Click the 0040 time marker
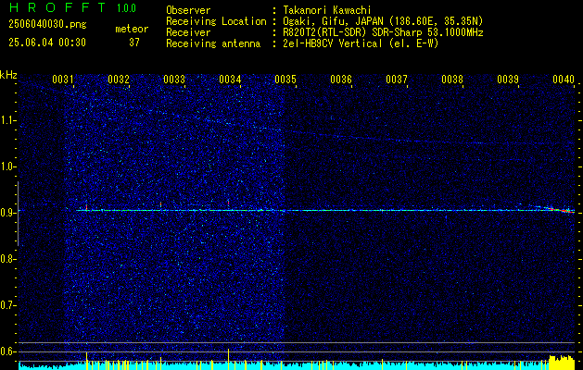Screen dimensions: 583x370 [x=564, y=80]
